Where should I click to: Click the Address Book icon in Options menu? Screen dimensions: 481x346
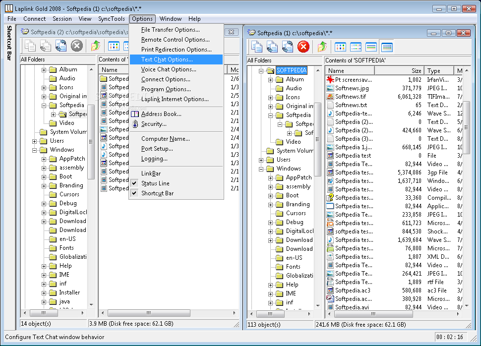pos(135,114)
